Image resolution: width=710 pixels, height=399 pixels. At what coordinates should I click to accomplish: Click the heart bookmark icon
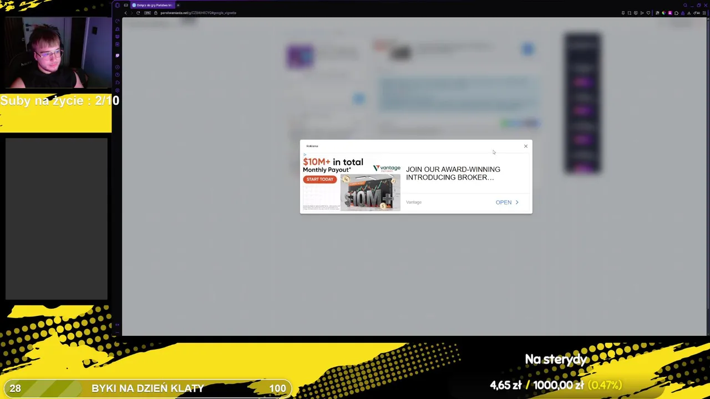click(x=648, y=13)
